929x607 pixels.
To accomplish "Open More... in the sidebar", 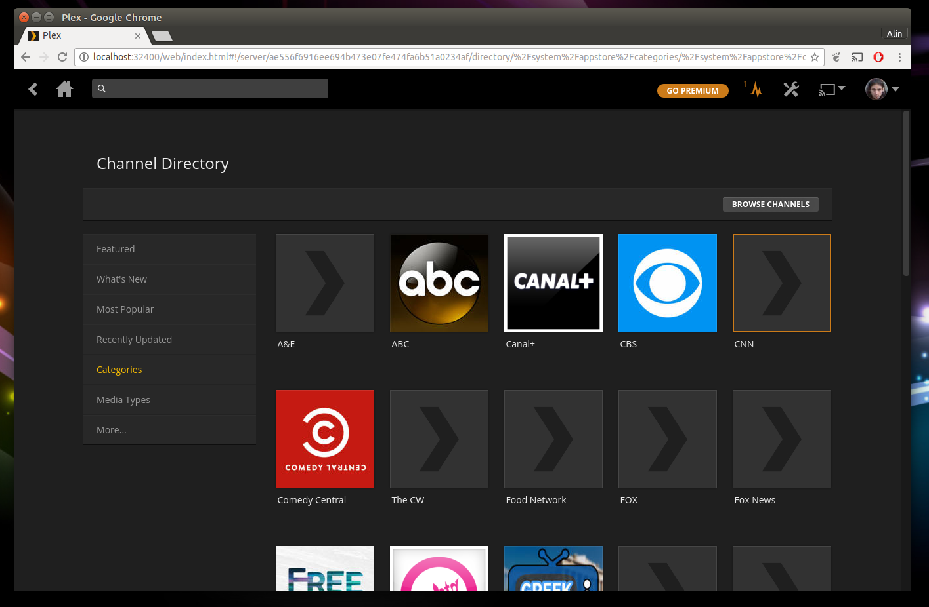I will click(x=169, y=430).
